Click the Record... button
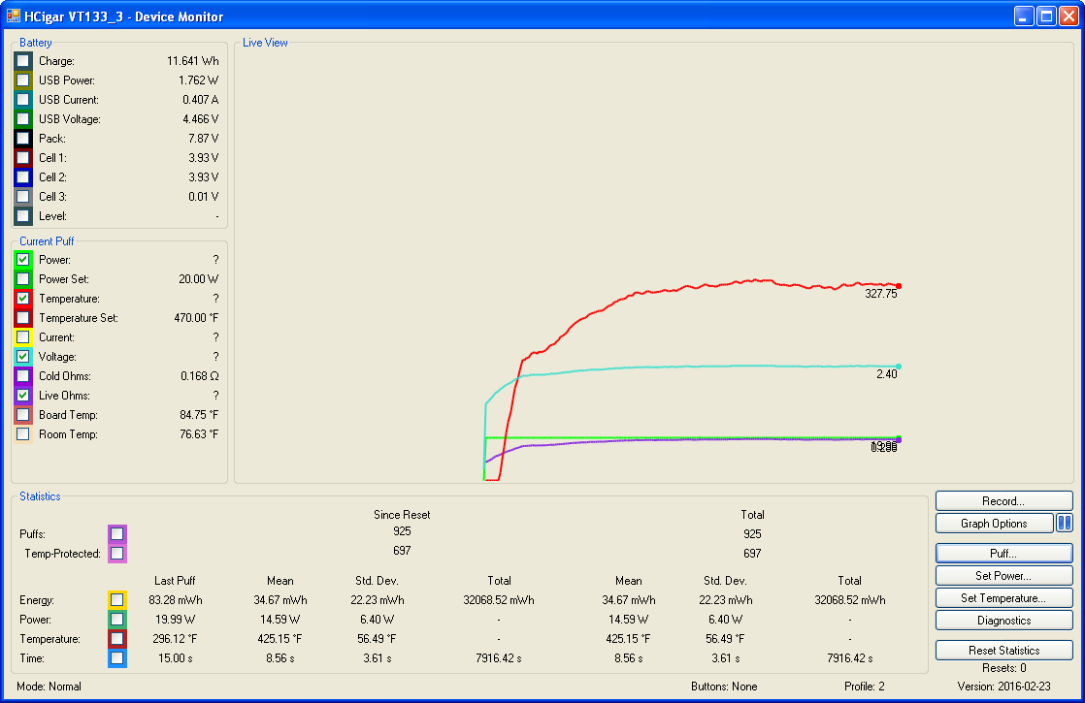1085x703 pixels. click(x=1003, y=501)
